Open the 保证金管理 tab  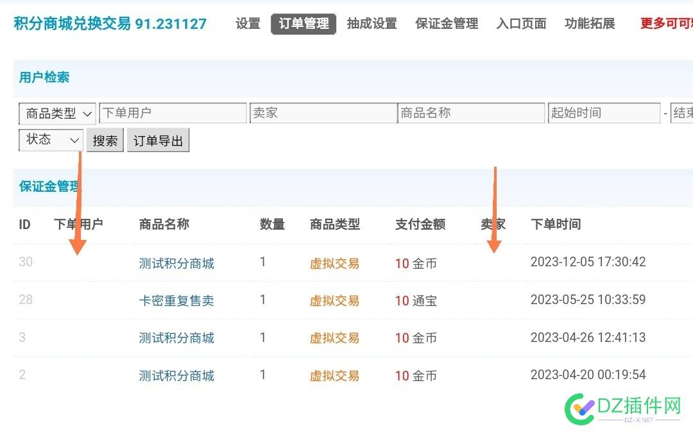tap(446, 23)
